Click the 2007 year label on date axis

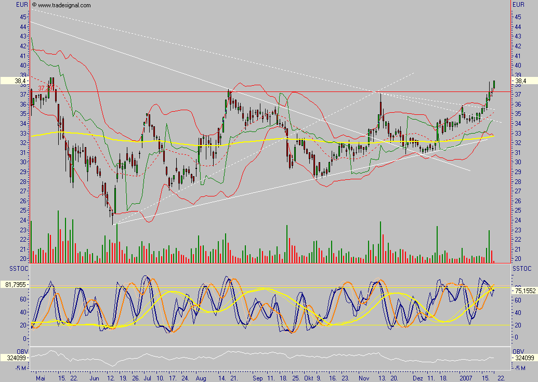pos(465,378)
